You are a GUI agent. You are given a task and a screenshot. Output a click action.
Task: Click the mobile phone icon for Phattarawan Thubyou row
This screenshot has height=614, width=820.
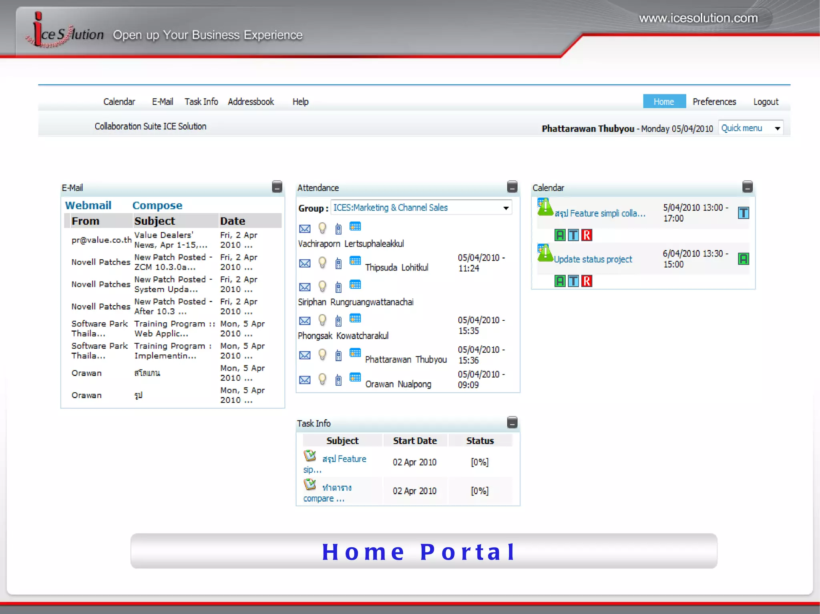coord(339,355)
